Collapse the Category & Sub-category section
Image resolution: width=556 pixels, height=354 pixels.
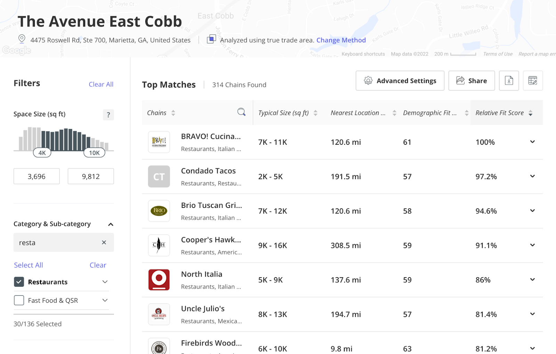point(111,224)
